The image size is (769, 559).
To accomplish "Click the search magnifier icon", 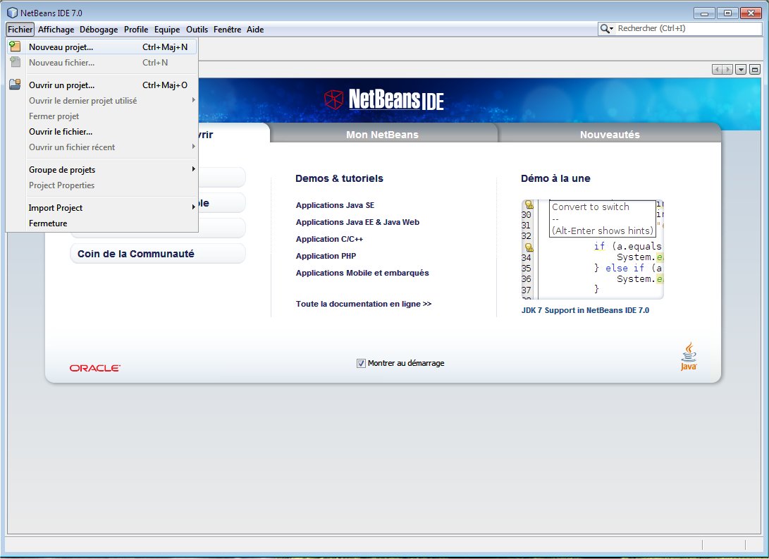I will pyautogui.click(x=607, y=29).
